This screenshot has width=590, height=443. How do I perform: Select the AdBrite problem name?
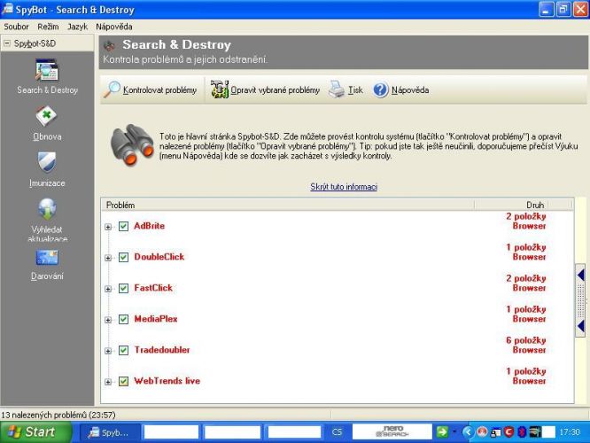150,226
